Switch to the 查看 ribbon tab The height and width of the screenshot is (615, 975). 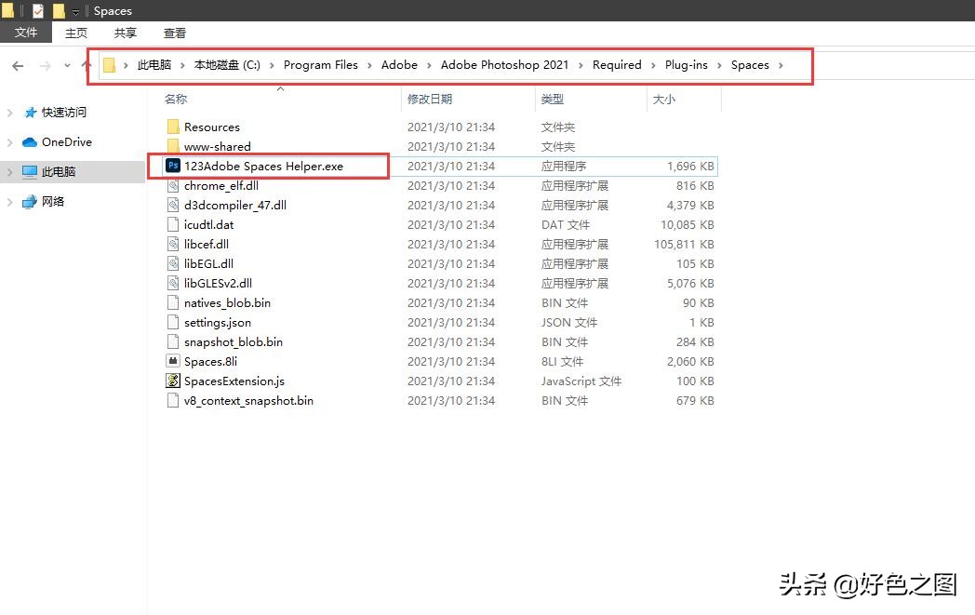175,33
